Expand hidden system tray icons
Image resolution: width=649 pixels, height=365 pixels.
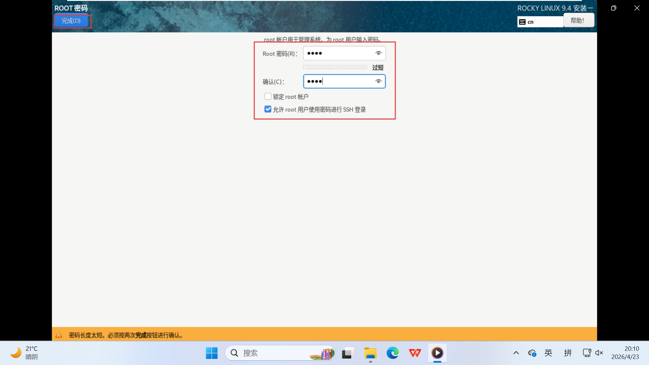pos(516,353)
